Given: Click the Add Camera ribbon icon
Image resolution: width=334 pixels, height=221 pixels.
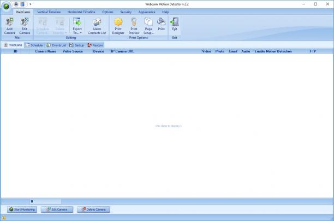Looking at the screenshot, I should [10, 26].
